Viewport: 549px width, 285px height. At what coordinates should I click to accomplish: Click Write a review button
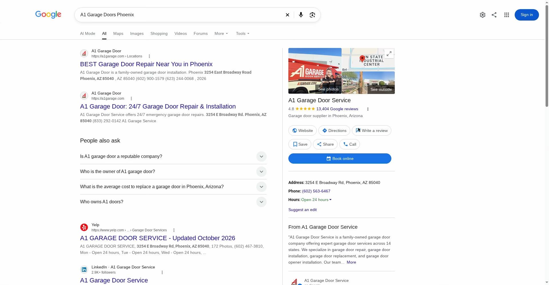click(x=372, y=131)
